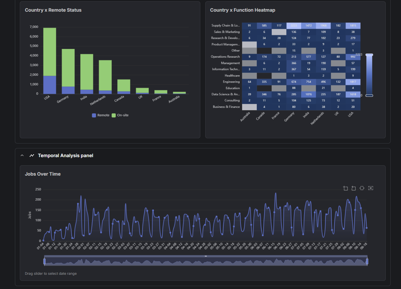Click the heatmap cell showing 754

point(309,82)
